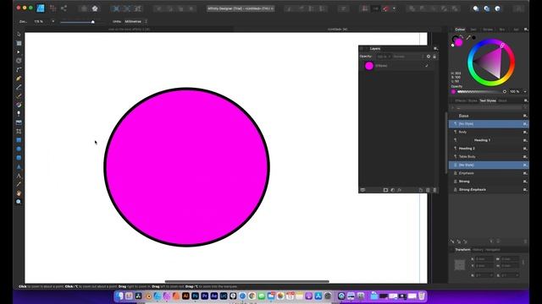Select the Ellipse shape tool
The width and height of the screenshot is (542, 304).
pyautogui.click(x=19, y=149)
